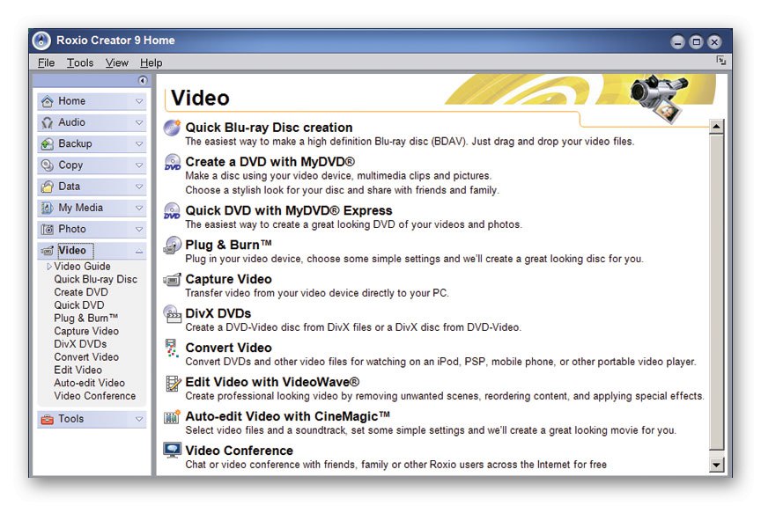The width and height of the screenshot is (761, 506).
Task: Click the Quick DVD with MyDVD Express icon
Action: pyautogui.click(x=172, y=211)
